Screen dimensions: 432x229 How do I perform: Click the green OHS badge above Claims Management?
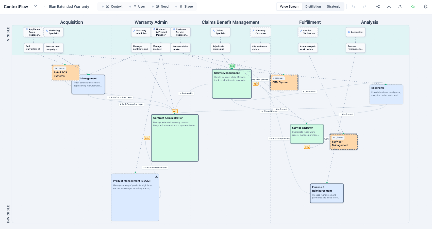point(232,66)
